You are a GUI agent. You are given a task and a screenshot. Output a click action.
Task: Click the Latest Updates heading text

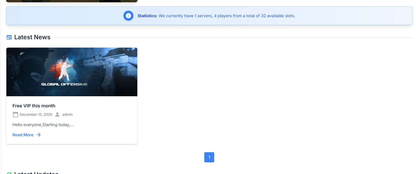(x=36, y=173)
